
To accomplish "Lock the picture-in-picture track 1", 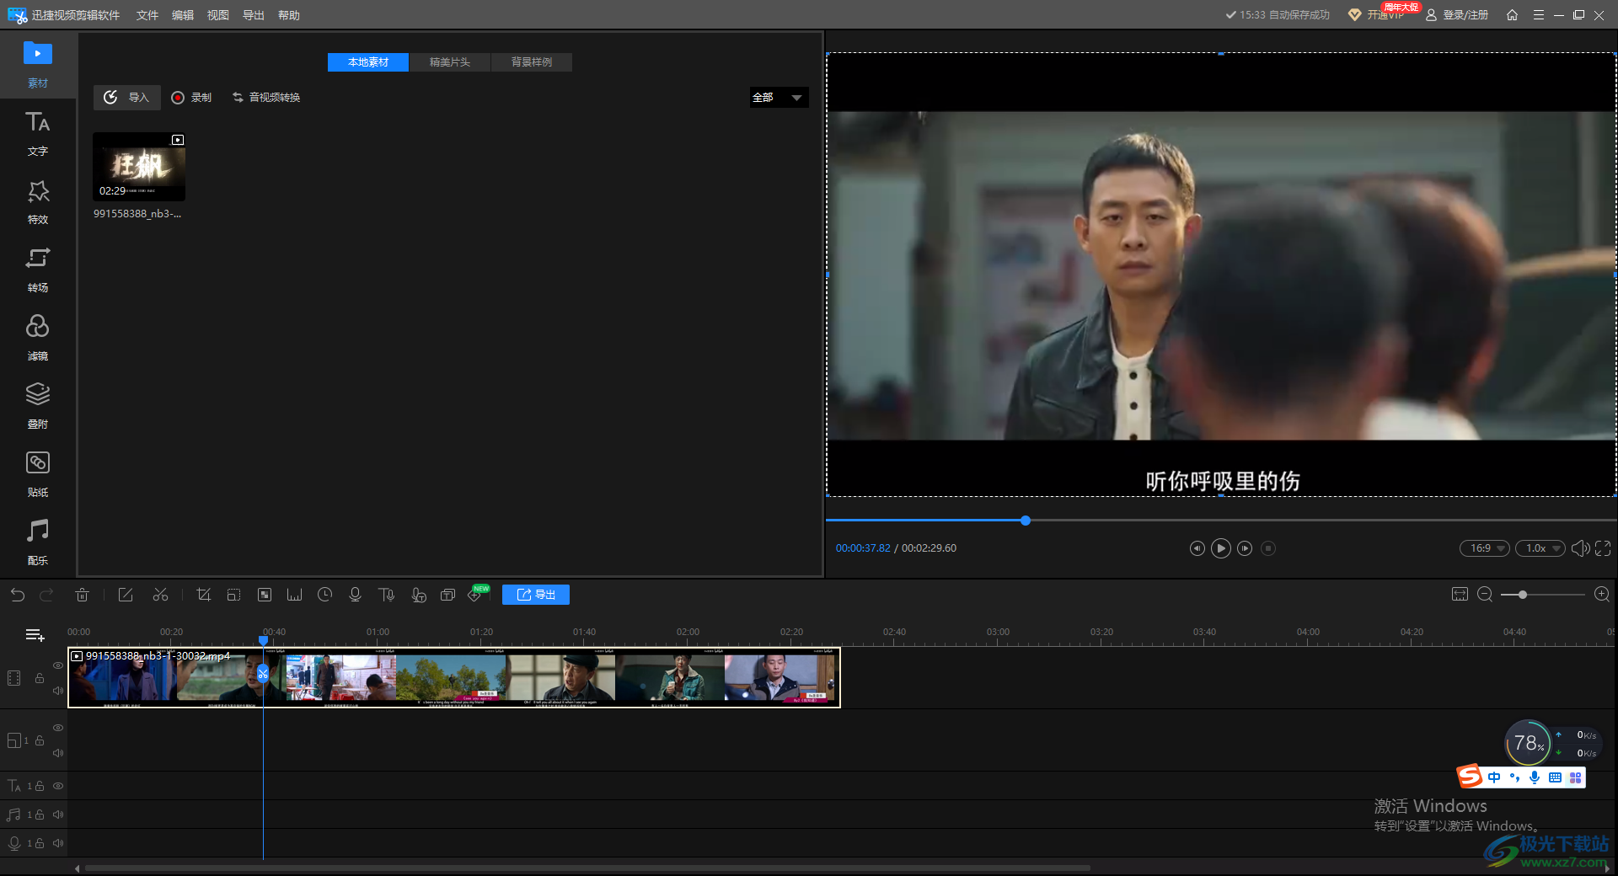I will click(39, 740).
